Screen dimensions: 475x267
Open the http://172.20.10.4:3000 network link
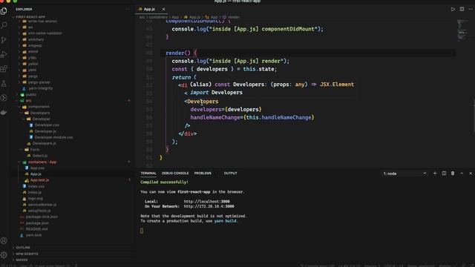click(x=209, y=206)
